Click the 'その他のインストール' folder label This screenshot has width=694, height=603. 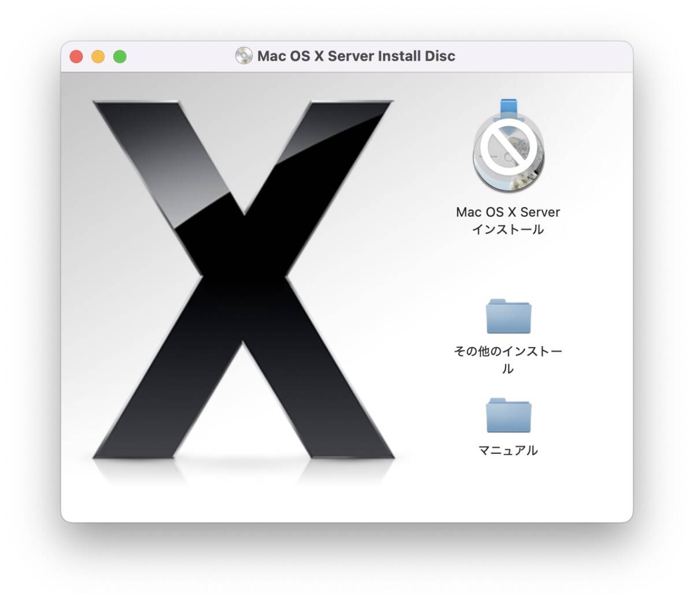(x=508, y=360)
